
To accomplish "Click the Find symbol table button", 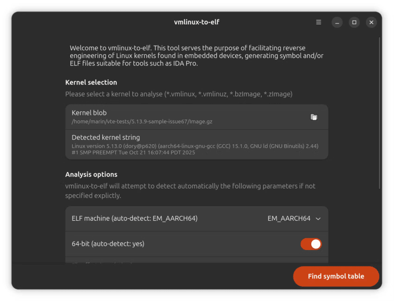I will pos(336,276).
